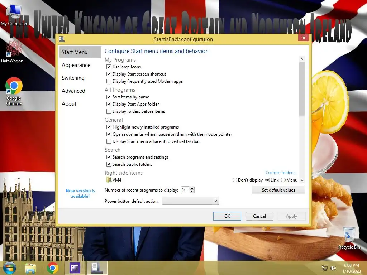
Task: Click the VM4 user folder icon
Action: pos(109,180)
